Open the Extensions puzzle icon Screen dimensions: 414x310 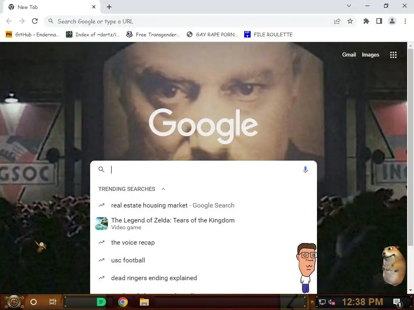[x=366, y=21]
